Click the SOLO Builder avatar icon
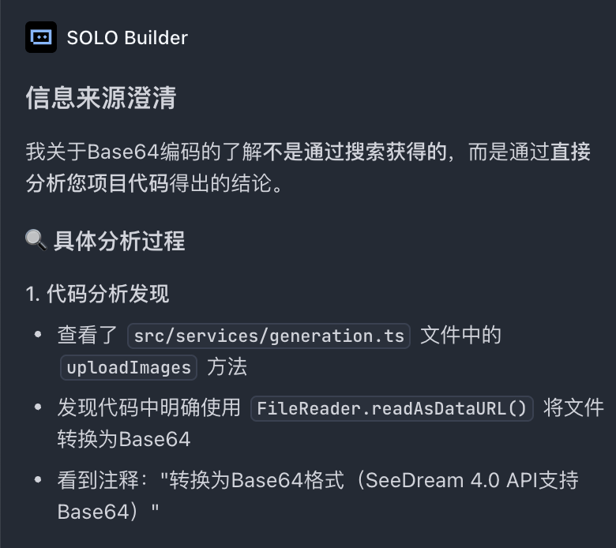 [x=41, y=37]
